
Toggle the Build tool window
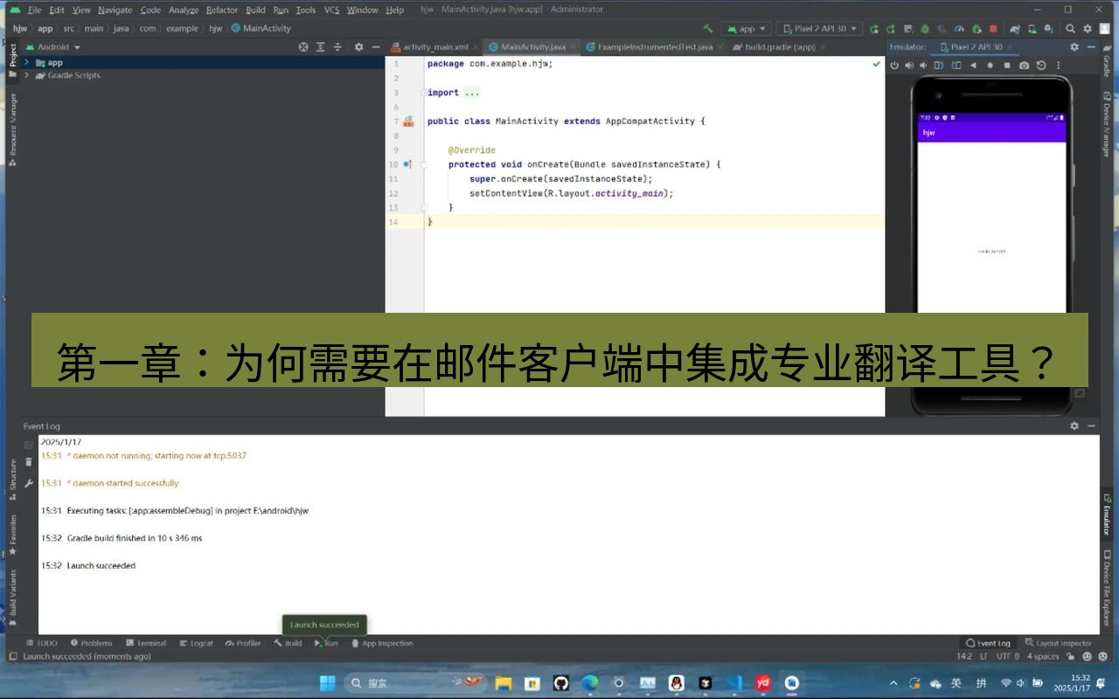288,643
